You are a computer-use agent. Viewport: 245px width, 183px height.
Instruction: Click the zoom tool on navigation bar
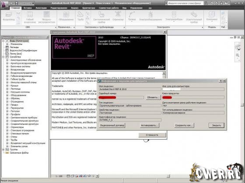click(x=238, y=55)
